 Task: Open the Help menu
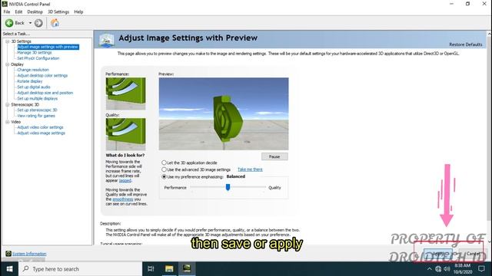(x=78, y=12)
